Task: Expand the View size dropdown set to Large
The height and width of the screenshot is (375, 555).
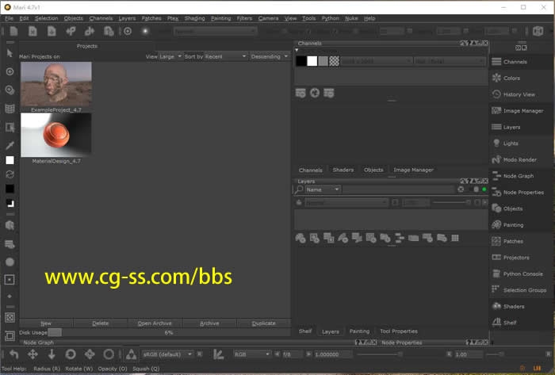Action: [x=170, y=56]
